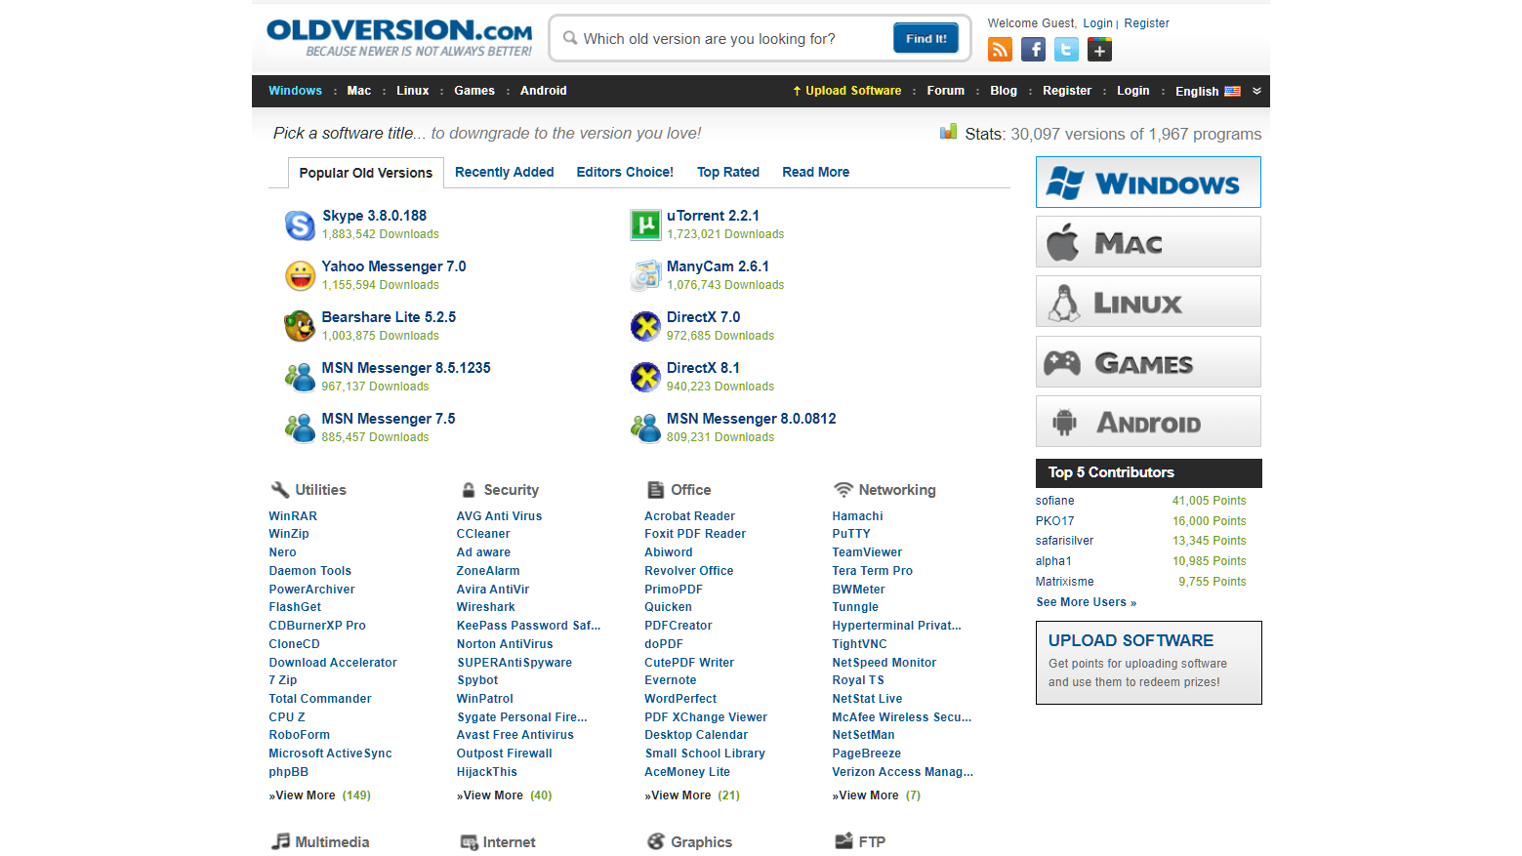Open the TeamViewer link
Image resolution: width=1522 pixels, height=856 pixels.
[867, 552]
